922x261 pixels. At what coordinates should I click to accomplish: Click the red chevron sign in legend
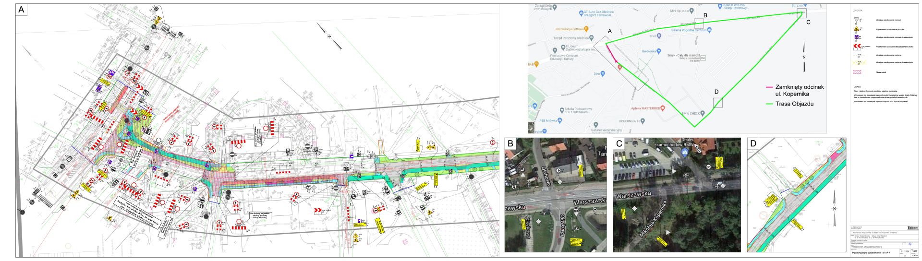[x=856, y=47]
